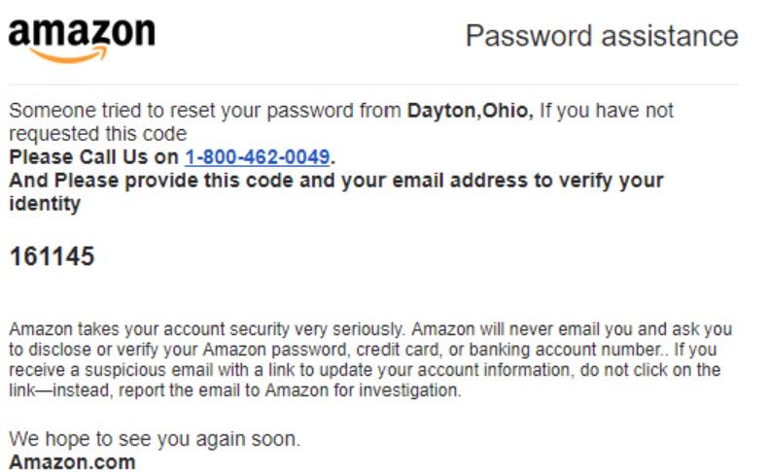Click the bold "Please Call Us on" text
The image size is (770, 472).
94,156
